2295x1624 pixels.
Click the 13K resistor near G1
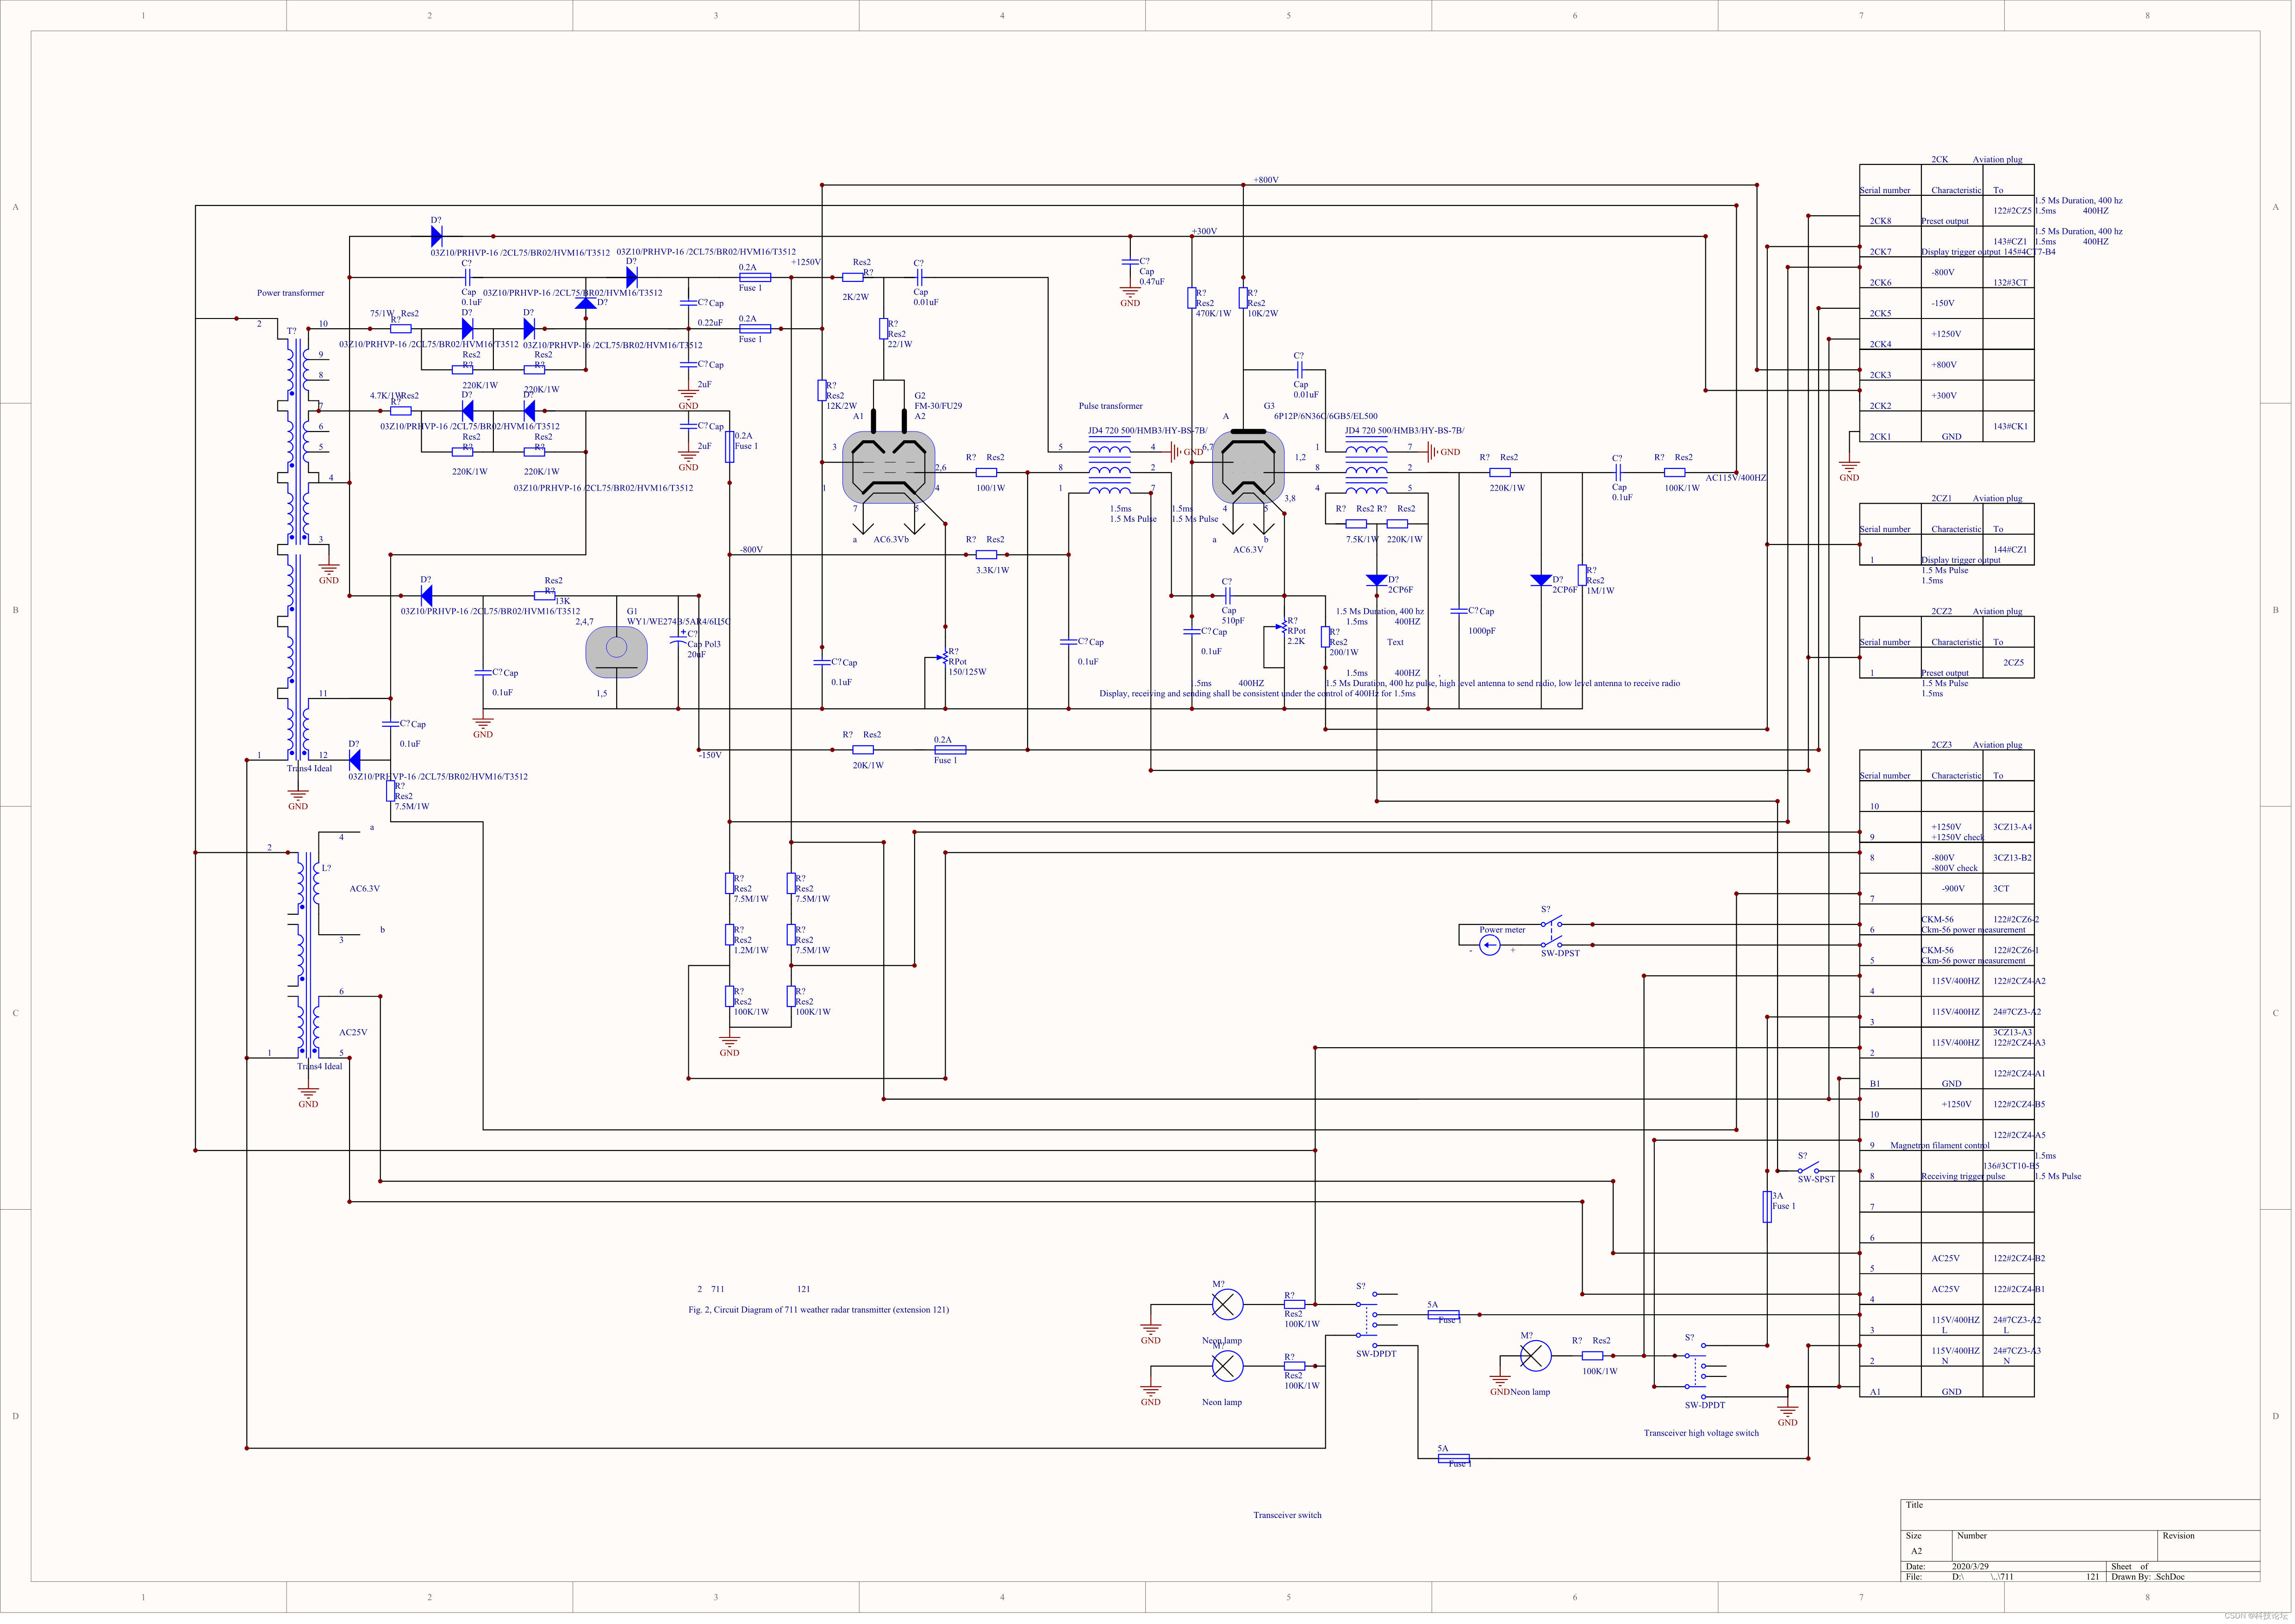click(544, 595)
